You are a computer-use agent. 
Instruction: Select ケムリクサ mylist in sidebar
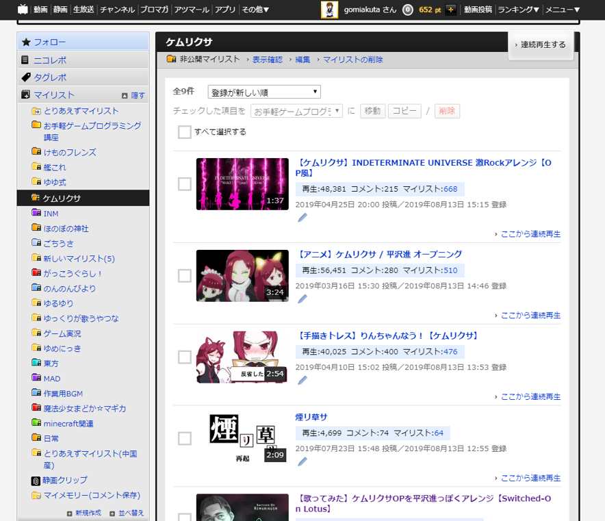coord(83,198)
